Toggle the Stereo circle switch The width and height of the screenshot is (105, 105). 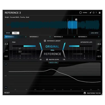pos(81,13)
